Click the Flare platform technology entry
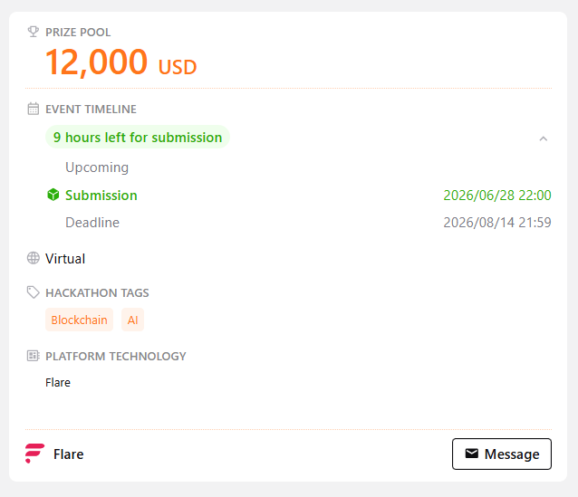Image resolution: width=578 pixels, height=497 pixels. [58, 382]
